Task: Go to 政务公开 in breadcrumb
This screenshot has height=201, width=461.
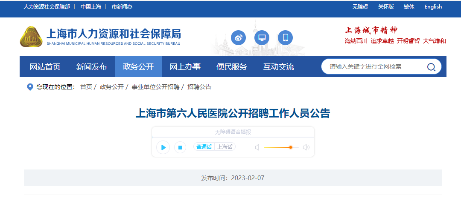Action: (x=112, y=87)
